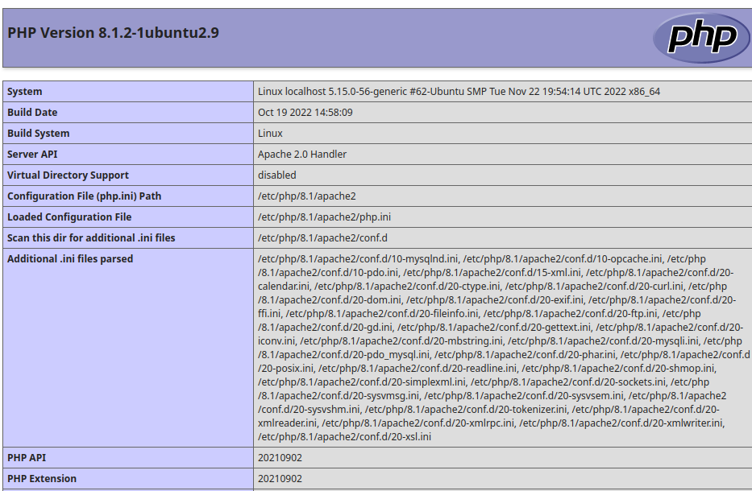The image size is (752, 491).
Task: Click the Loaded Configuration File label
Action: tap(69, 217)
